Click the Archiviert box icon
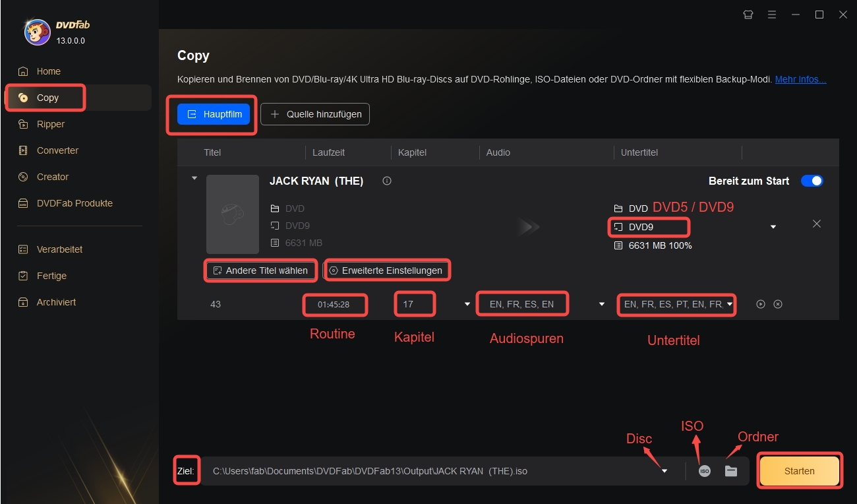 click(x=24, y=302)
